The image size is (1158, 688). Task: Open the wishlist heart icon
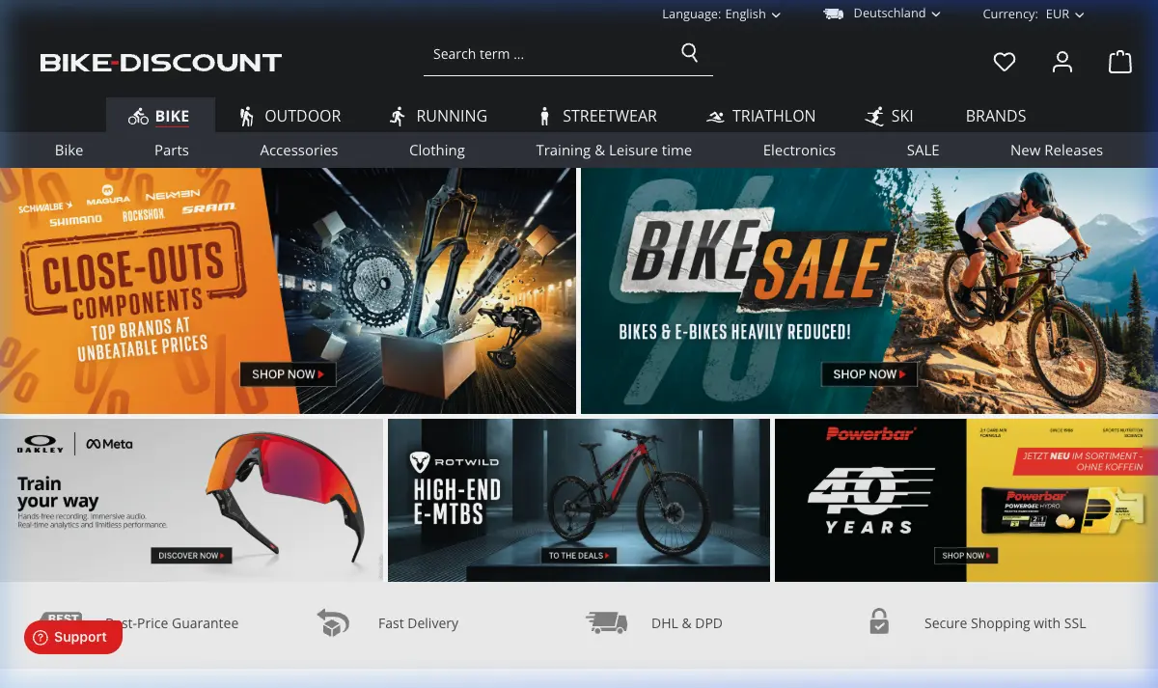point(1005,63)
